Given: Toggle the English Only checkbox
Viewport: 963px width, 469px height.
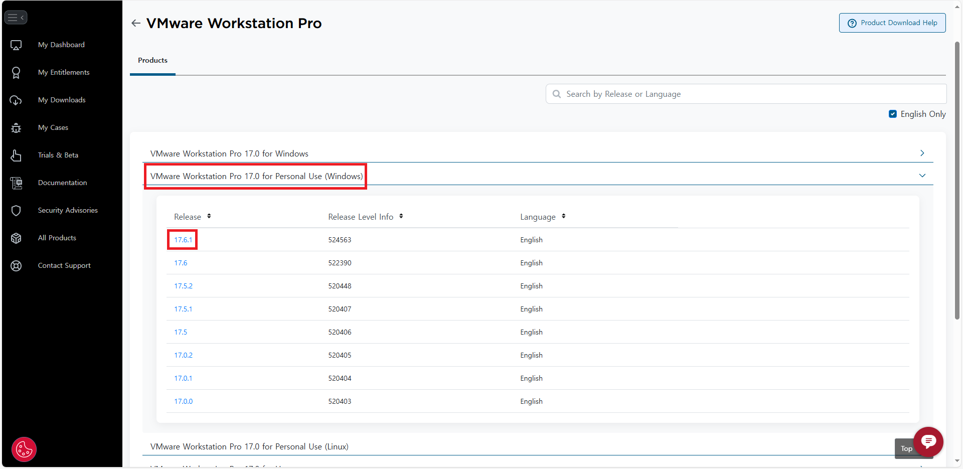Looking at the screenshot, I should tap(893, 114).
